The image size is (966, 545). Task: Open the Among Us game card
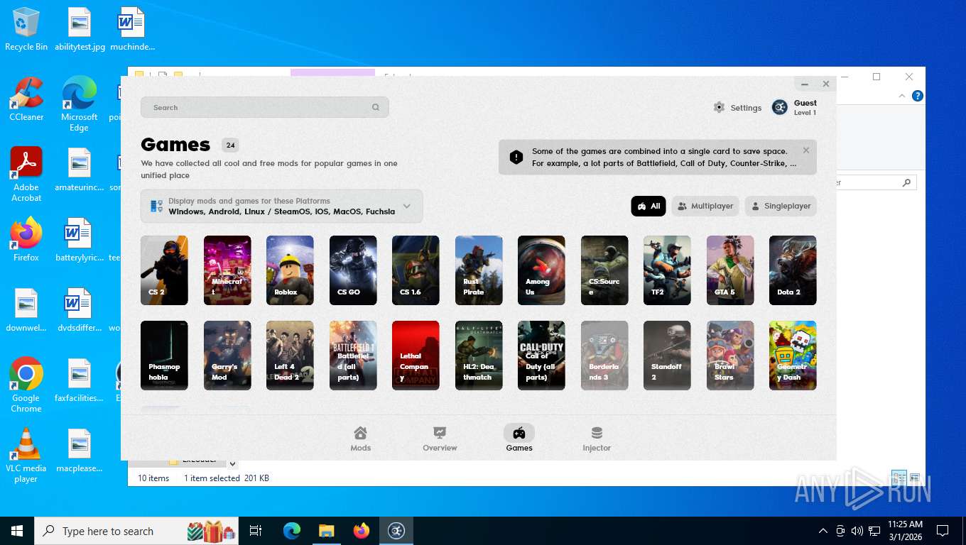click(541, 270)
